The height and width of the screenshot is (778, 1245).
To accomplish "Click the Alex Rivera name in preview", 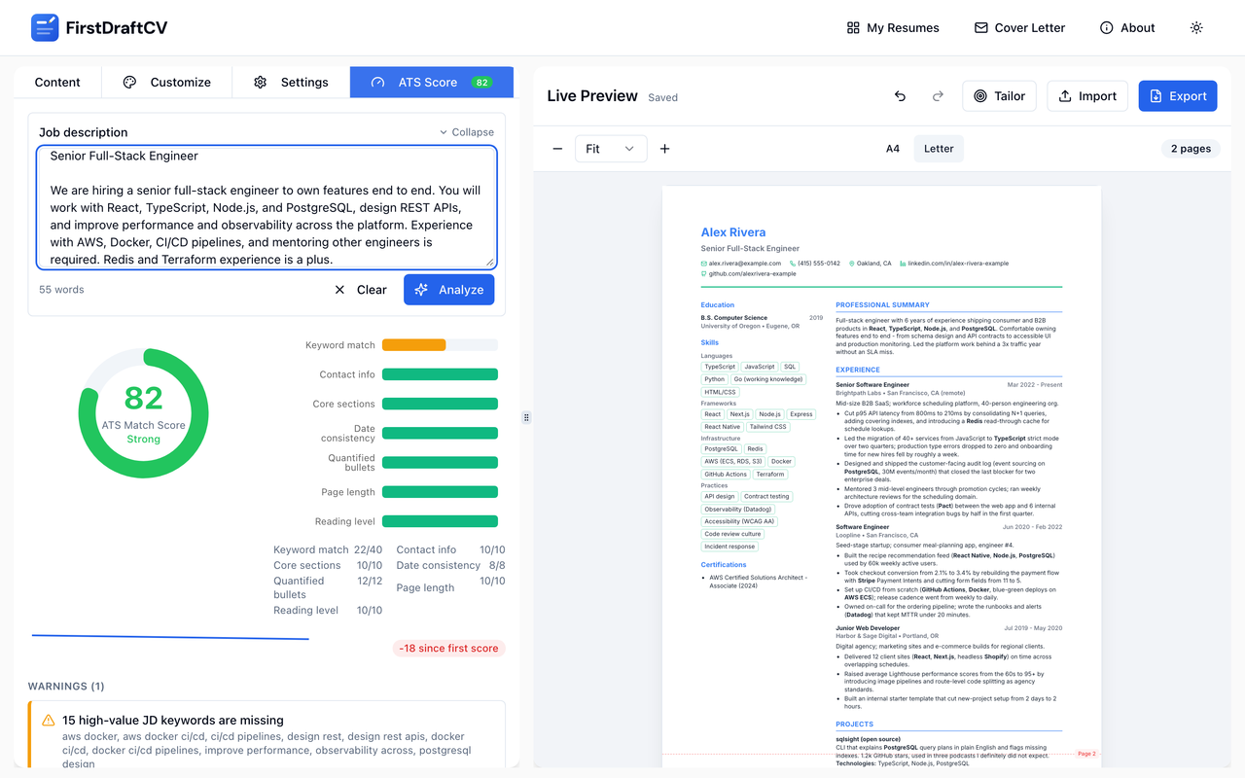I will pos(733,232).
